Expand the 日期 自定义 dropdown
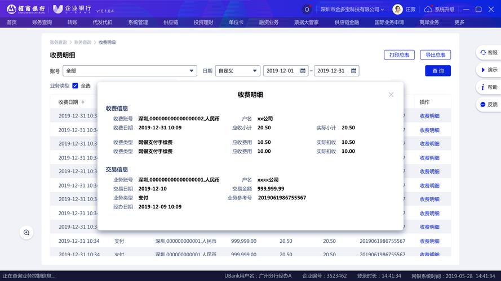Image resolution: width=501 pixels, height=281 pixels. coord(238,71)
